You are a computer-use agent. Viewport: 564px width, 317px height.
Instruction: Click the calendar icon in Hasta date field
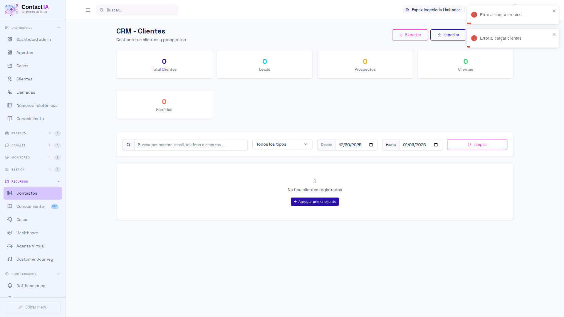pyautogui.click(x=436, y=145)
